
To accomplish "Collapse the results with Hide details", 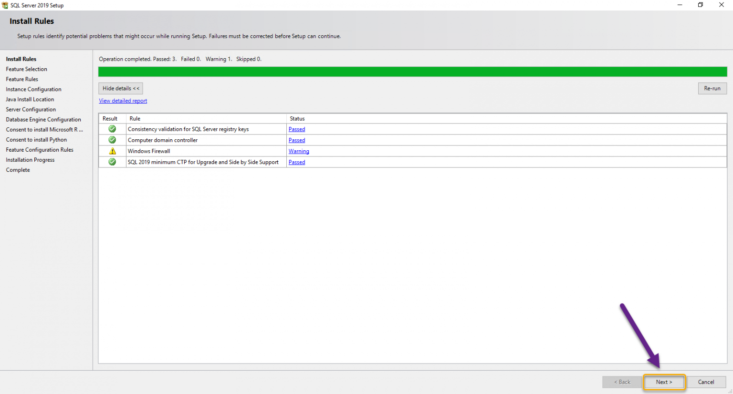I will (x=120, y=88).
